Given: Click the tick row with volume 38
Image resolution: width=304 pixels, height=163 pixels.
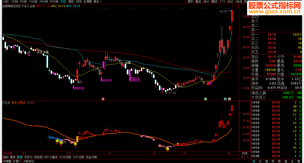Looking at the screenshot, I should click(276, 106).
